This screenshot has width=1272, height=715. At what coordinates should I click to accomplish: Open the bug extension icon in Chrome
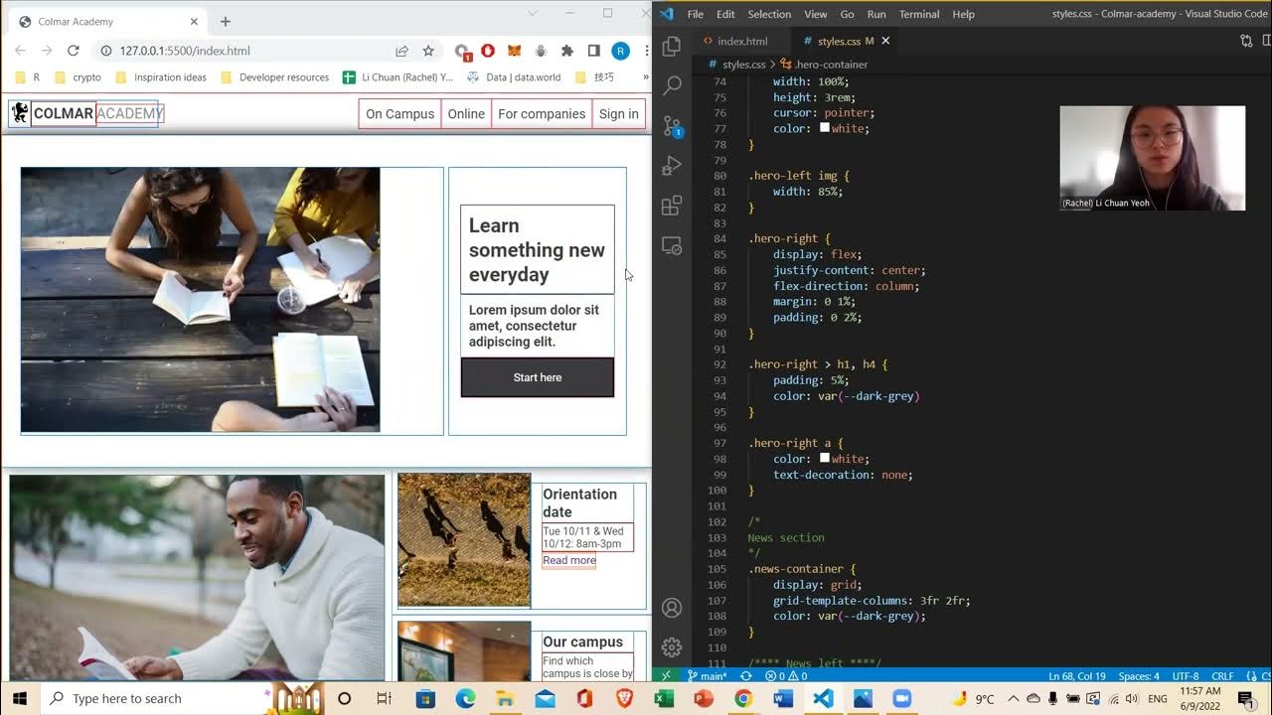pos(541,51)
